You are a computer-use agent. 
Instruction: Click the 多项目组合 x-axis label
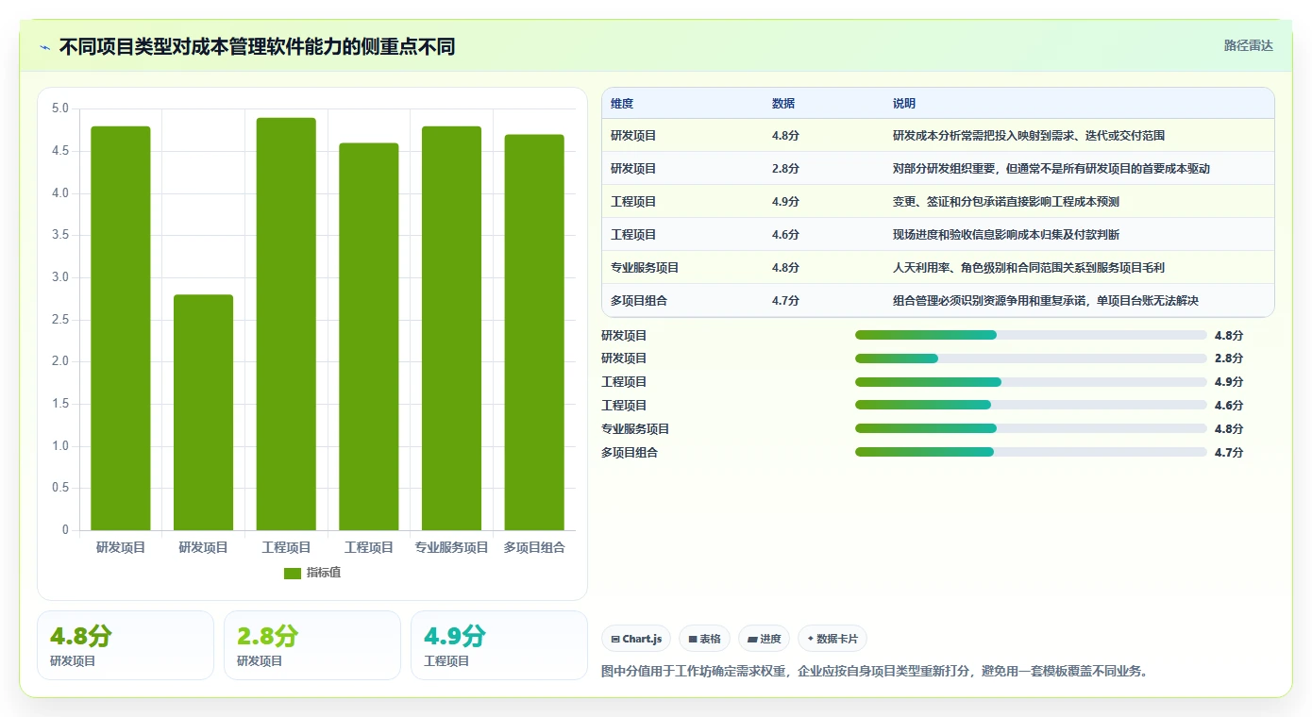point(534,547)
